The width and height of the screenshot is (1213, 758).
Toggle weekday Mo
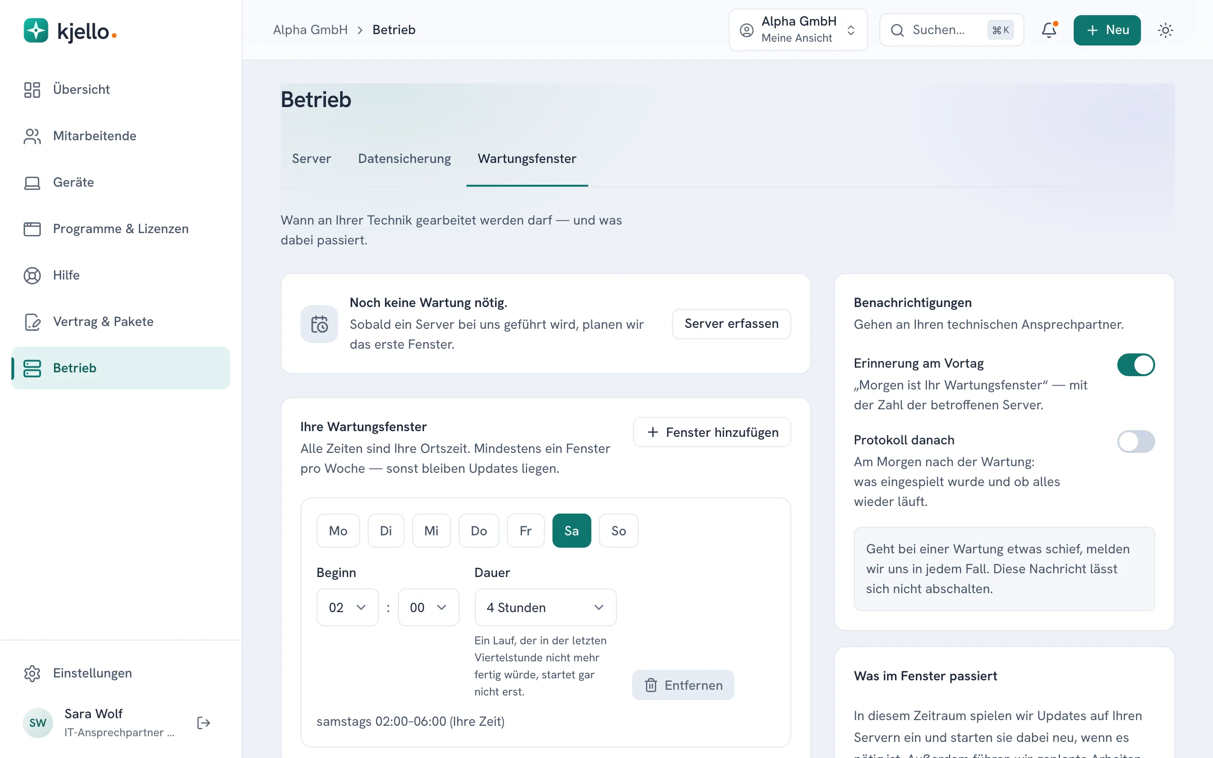tap(338, 531)
